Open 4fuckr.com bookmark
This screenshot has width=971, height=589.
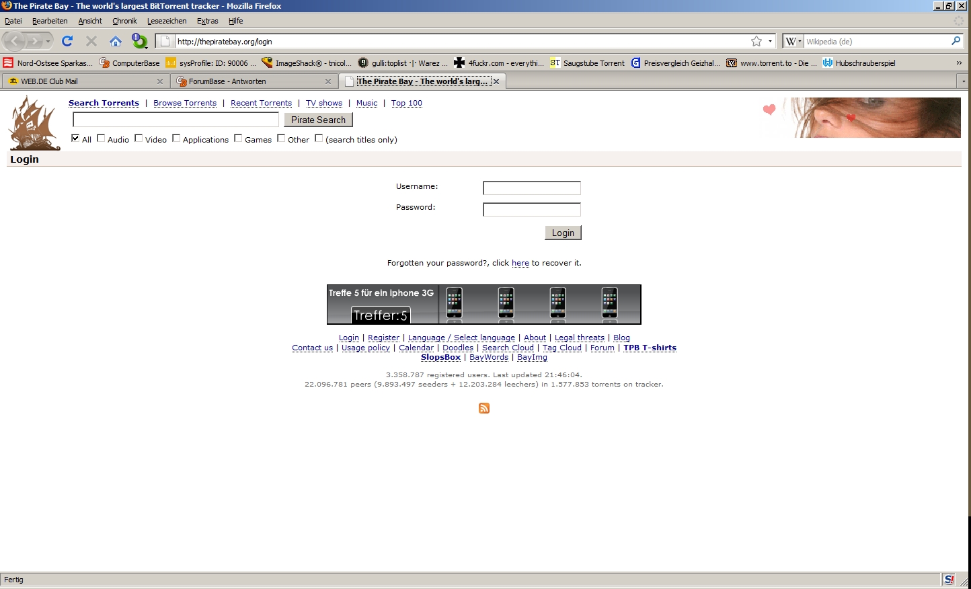pyautogui.click(x=499, y=63)
